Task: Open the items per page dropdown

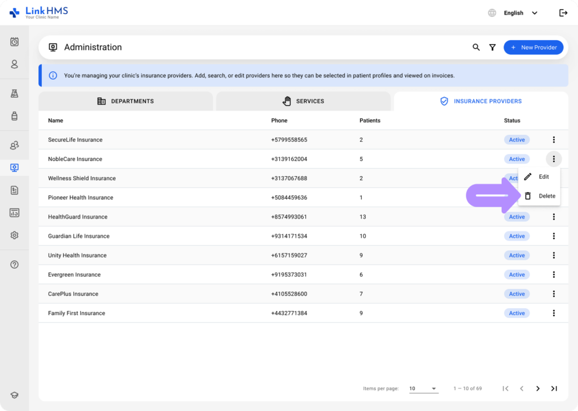Action: [423, 388]
